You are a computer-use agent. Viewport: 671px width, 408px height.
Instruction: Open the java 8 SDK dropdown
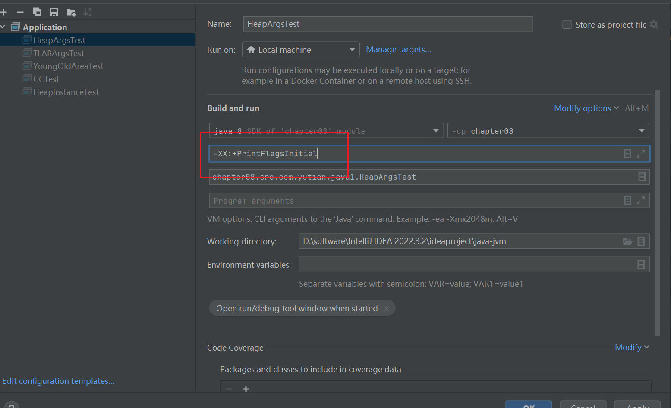coord(435,131)
